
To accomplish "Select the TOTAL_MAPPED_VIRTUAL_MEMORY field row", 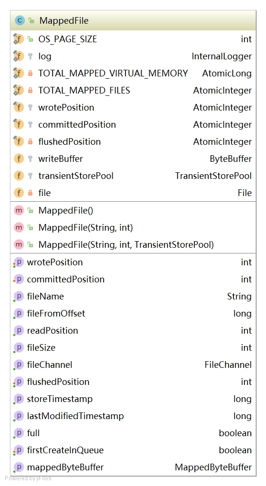I will tap(133, 74).
